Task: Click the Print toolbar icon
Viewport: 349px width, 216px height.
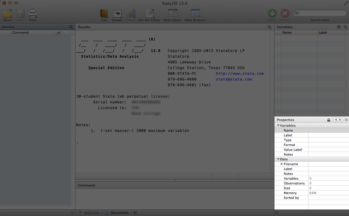Action: [x=33, y=14]
